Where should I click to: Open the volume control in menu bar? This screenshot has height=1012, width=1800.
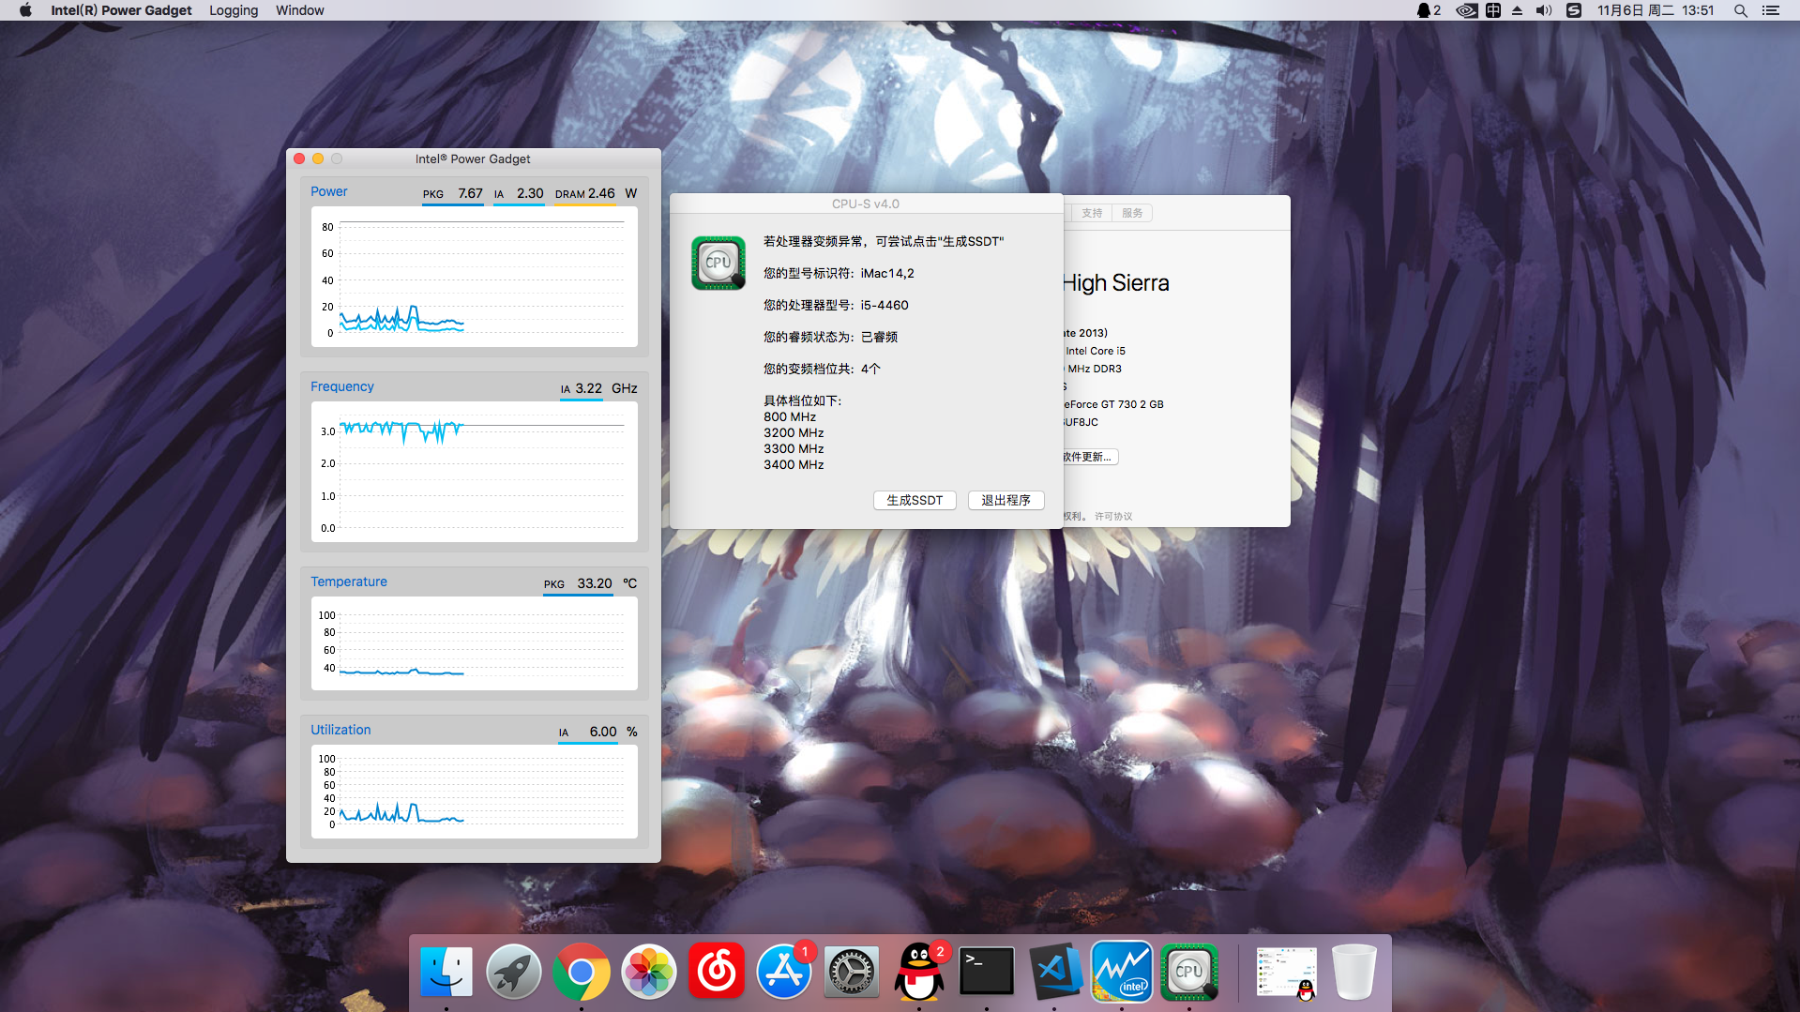click(1543, 10)
